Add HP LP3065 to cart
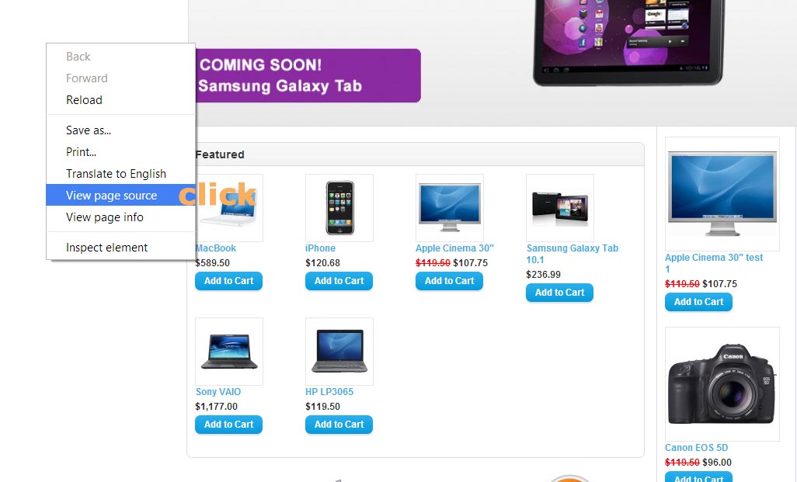Image resolution: width=797 pixels, height=482 pixels. pyautogui.click(x=339, y=425)
